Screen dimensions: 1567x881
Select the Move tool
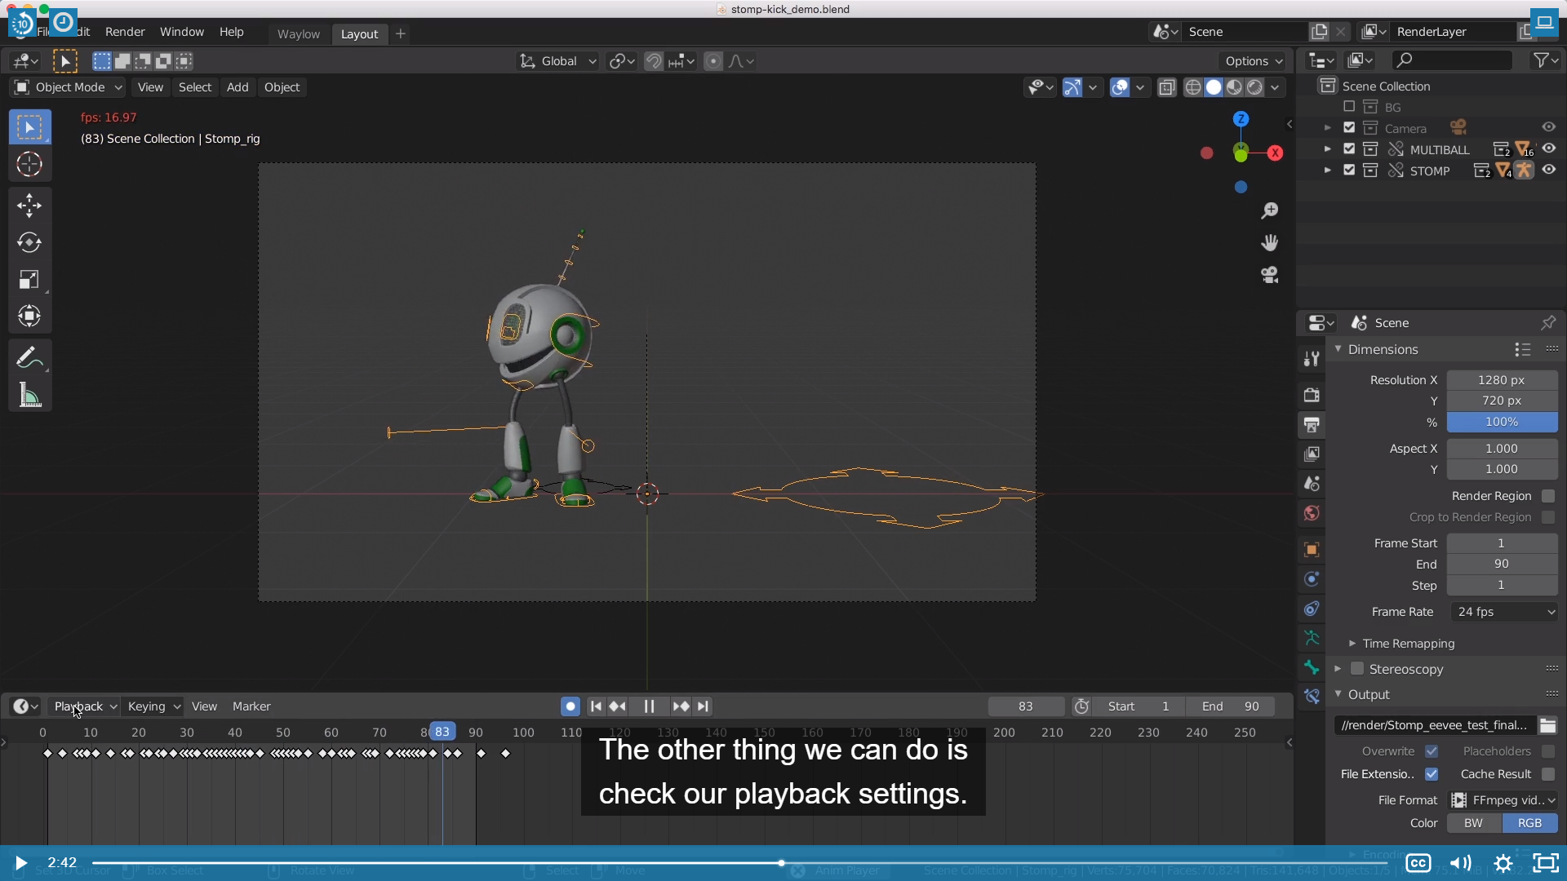29,205
